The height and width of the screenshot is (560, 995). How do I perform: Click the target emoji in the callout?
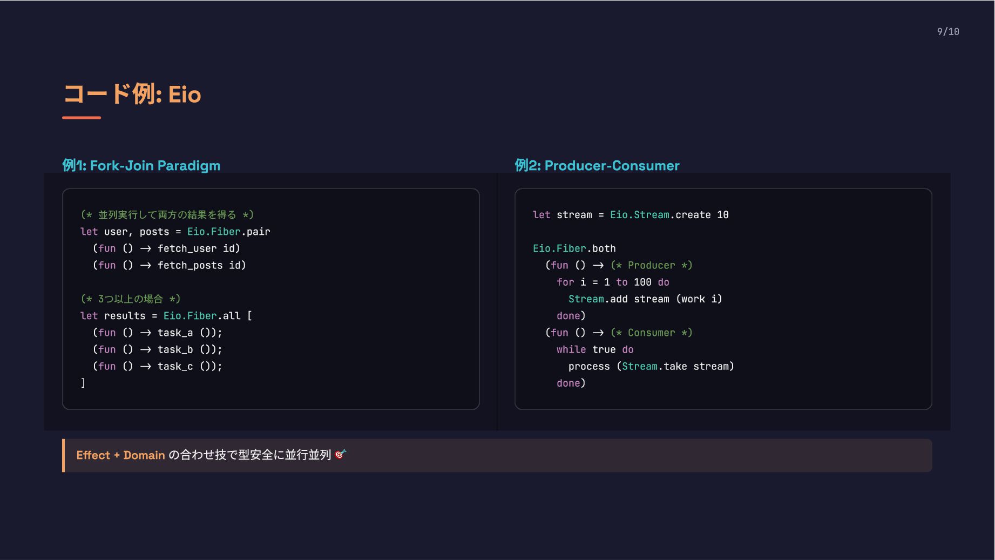point(340,455)
